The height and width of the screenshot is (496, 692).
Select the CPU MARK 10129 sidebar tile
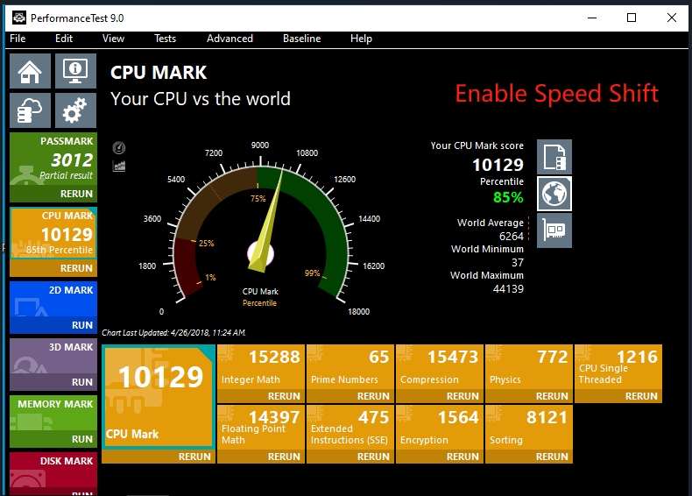click(x=53, y=233)
